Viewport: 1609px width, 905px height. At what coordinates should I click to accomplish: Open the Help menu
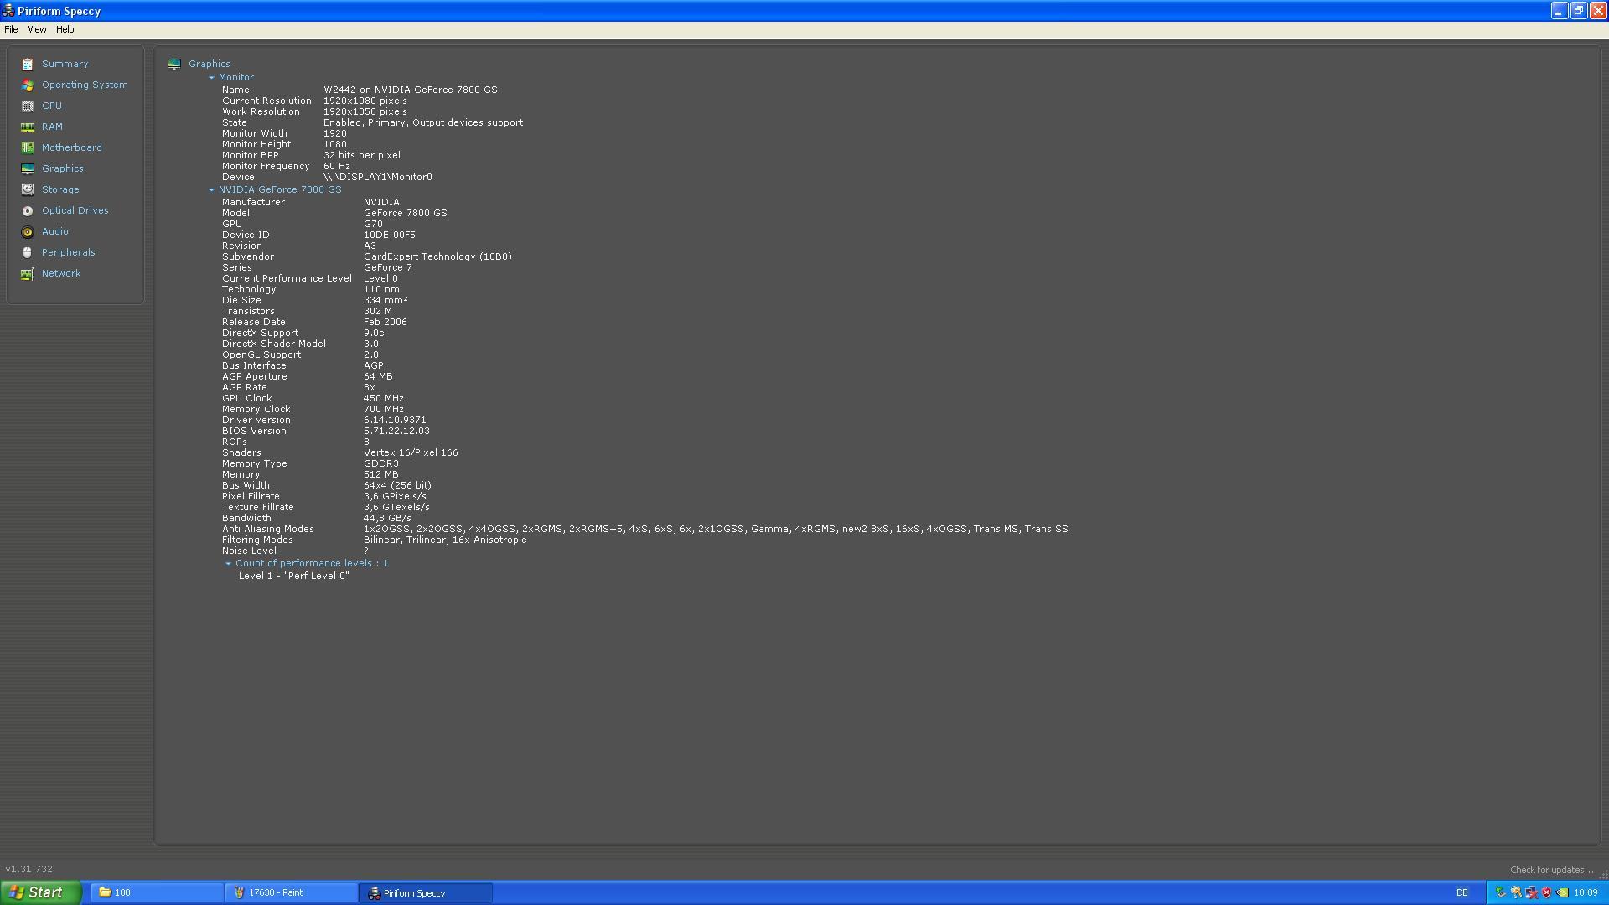click(x=65, y=29)
